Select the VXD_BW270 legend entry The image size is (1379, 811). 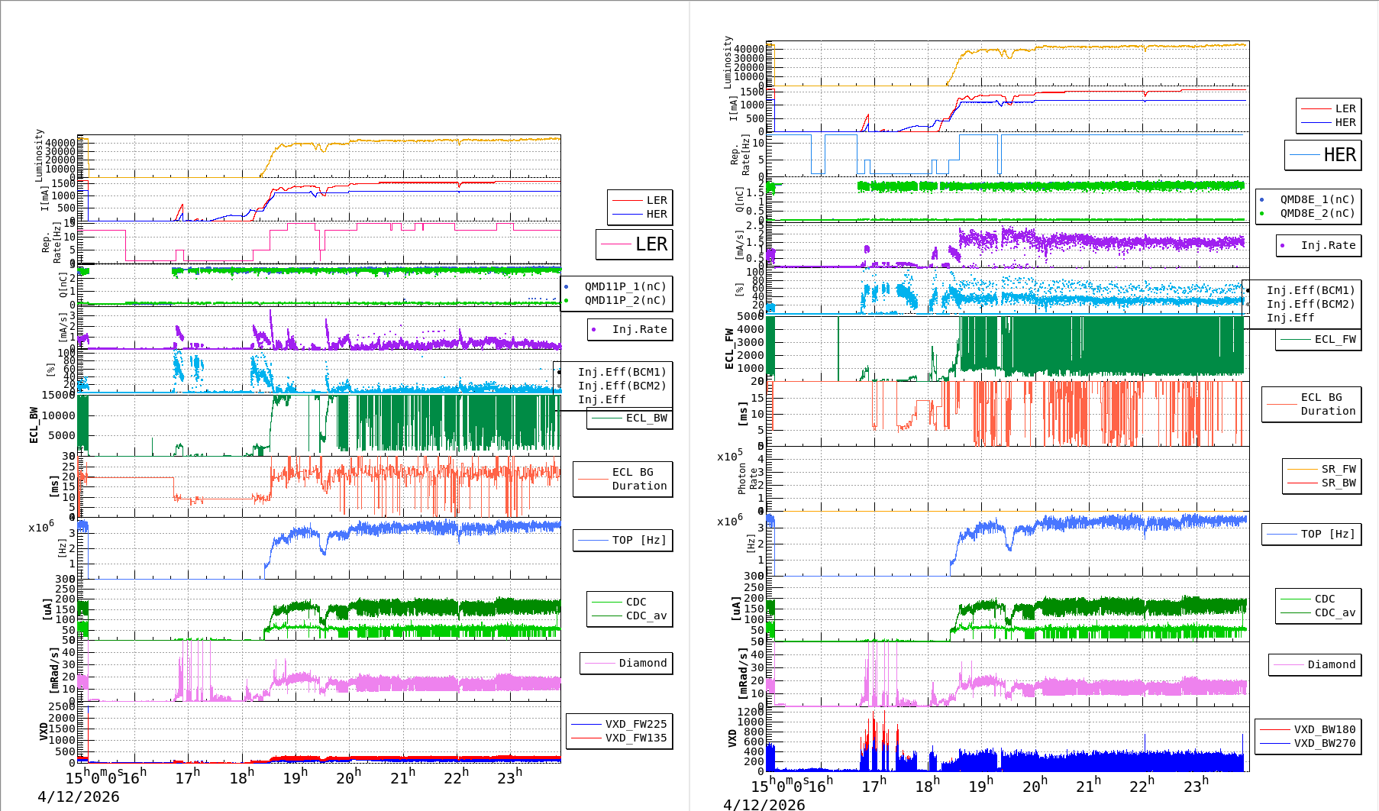[1324, 743]
